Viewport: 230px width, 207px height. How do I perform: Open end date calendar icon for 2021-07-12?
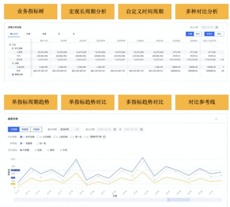(x=141, y=129)
